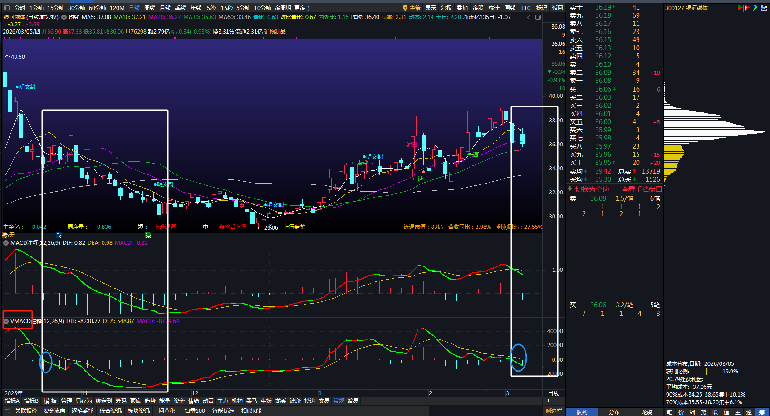Click the F10 company info button
Image resolution: width=770 pixels, height=416 pixels.
(526, 8)
